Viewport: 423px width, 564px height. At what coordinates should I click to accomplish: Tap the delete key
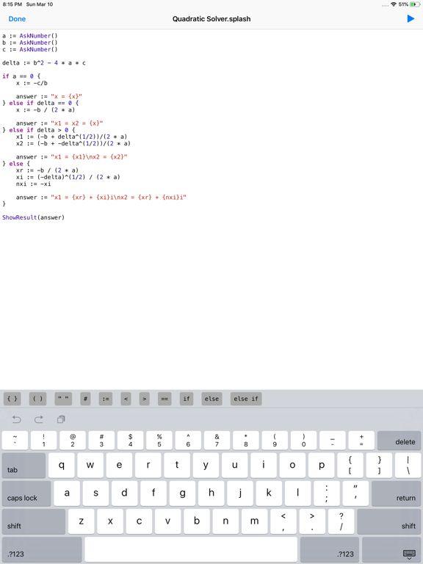(x=399, y=441)
